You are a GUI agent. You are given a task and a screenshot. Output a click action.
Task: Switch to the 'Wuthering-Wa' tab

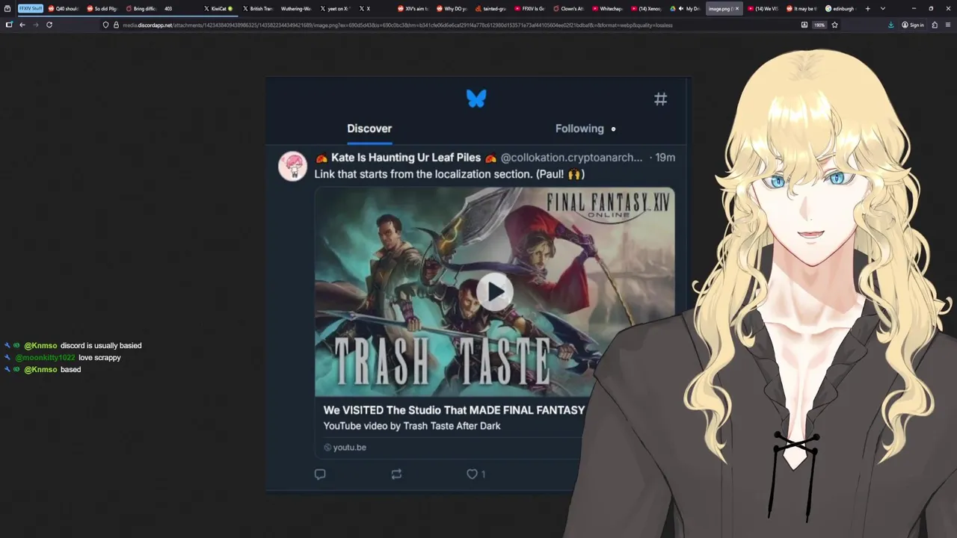[x=297, y=8]
